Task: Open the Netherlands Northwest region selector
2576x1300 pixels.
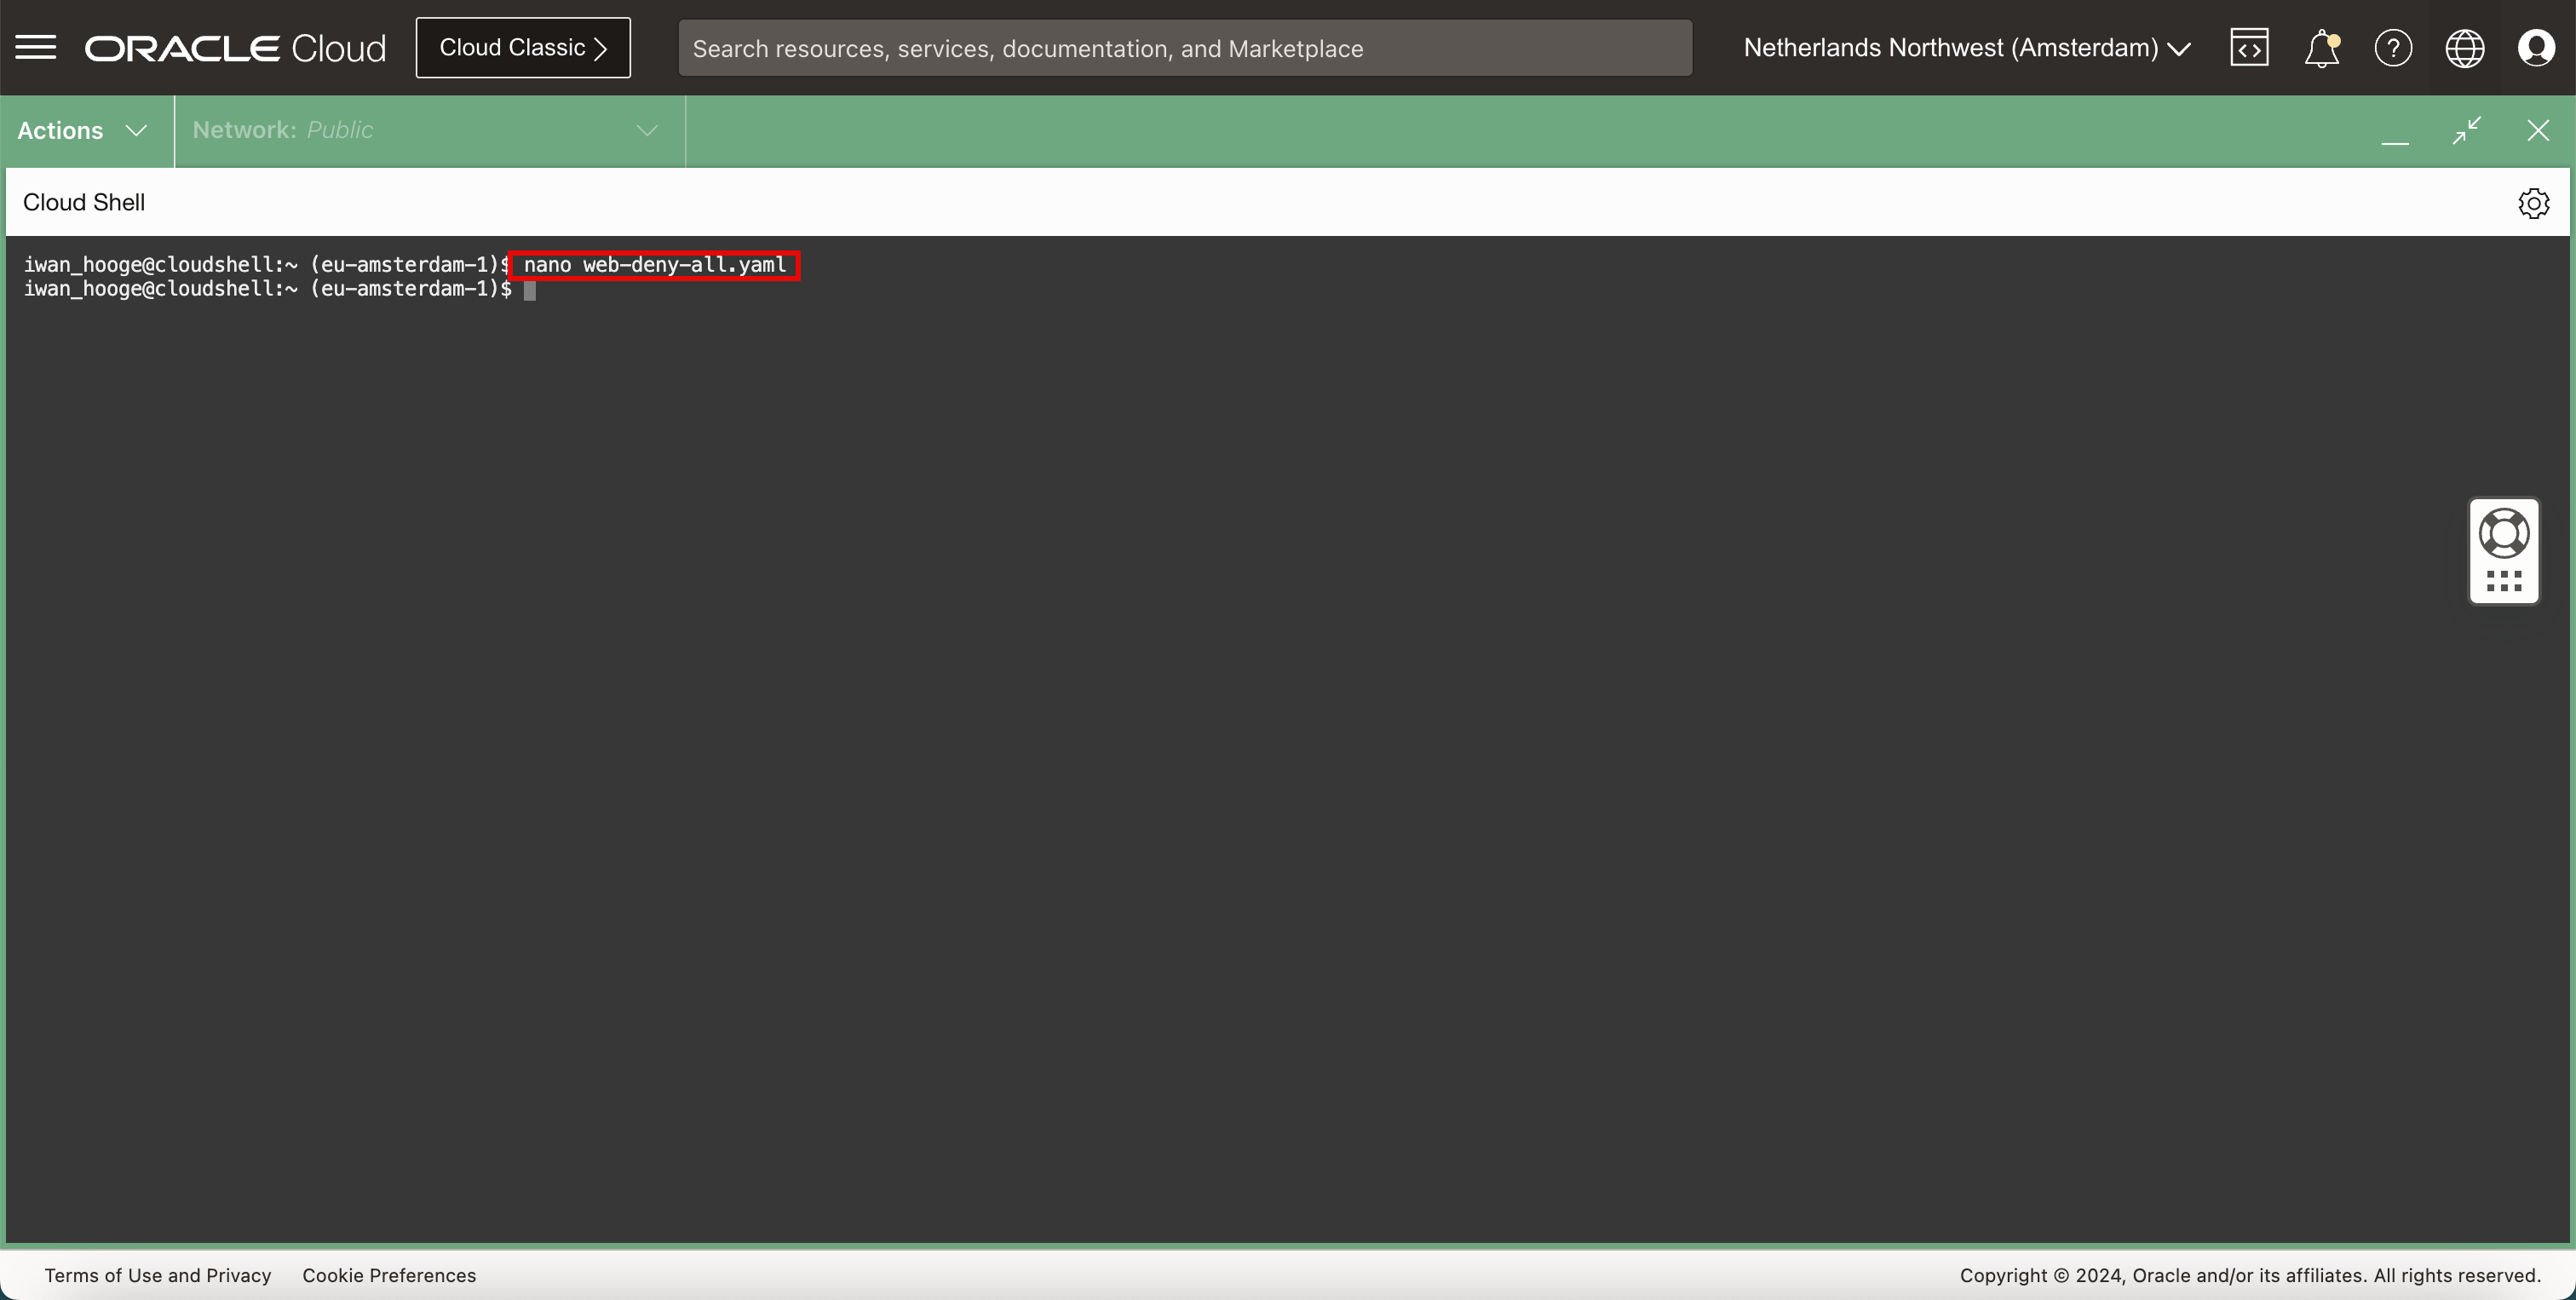Action: pyautogui.click(x=1966, y=48)
